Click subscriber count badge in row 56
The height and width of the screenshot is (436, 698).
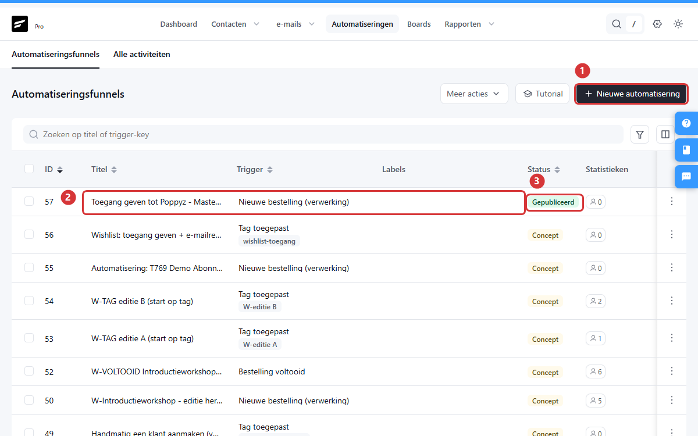[596, 235]
